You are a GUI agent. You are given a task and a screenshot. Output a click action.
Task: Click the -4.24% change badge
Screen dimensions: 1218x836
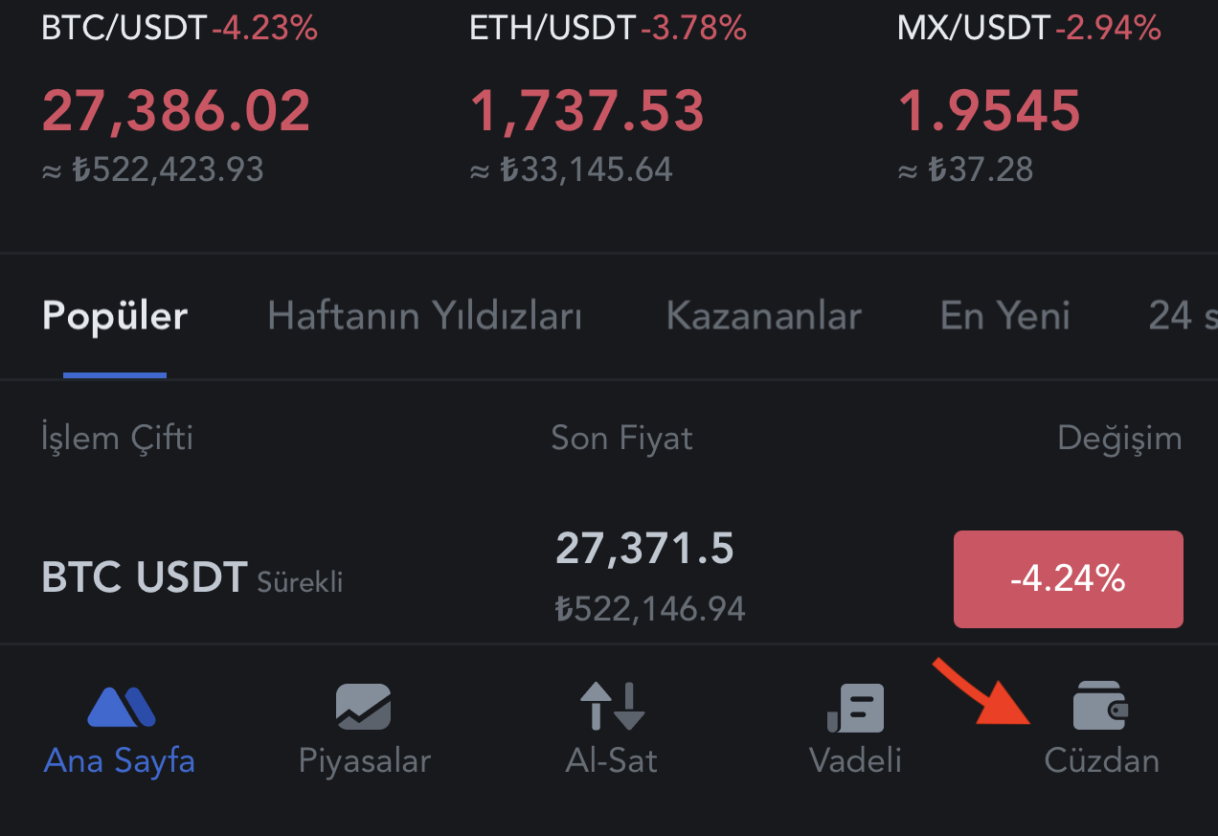tap(1068, 579)
